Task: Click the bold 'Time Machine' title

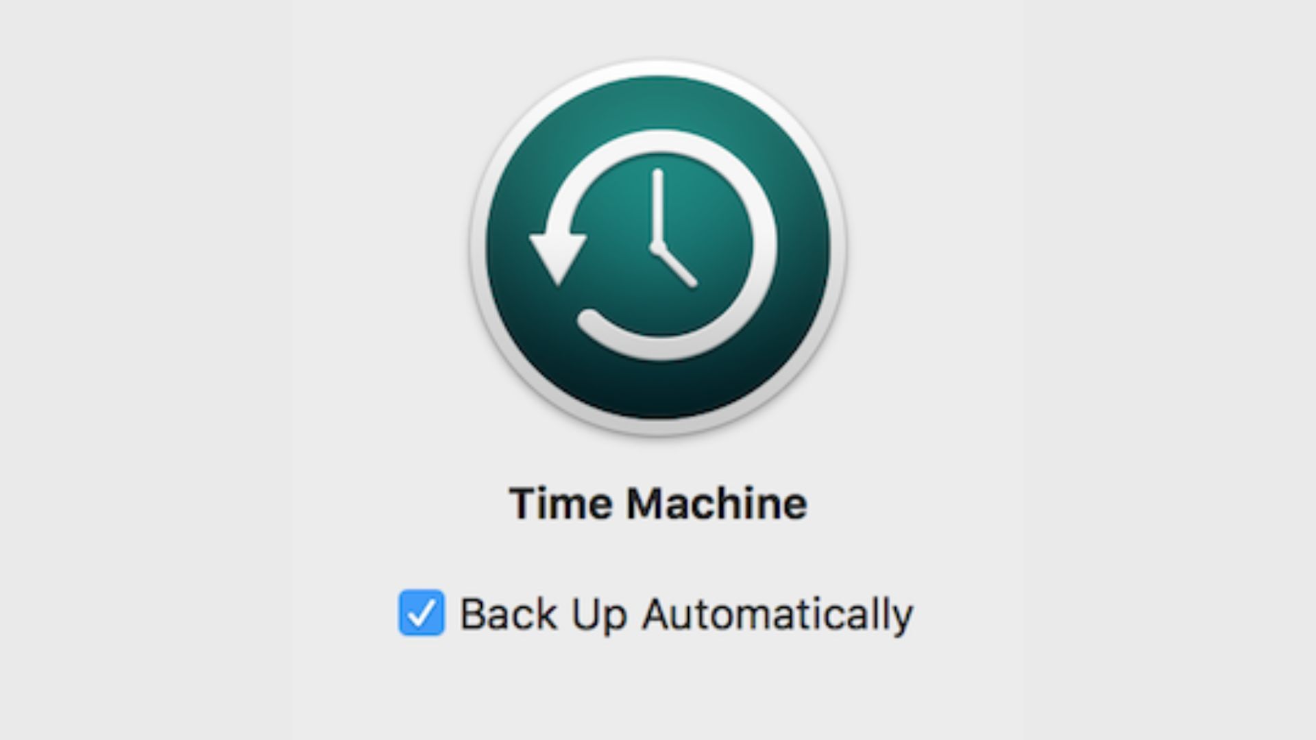Action: pyautogui.click(x=658, y=504)
